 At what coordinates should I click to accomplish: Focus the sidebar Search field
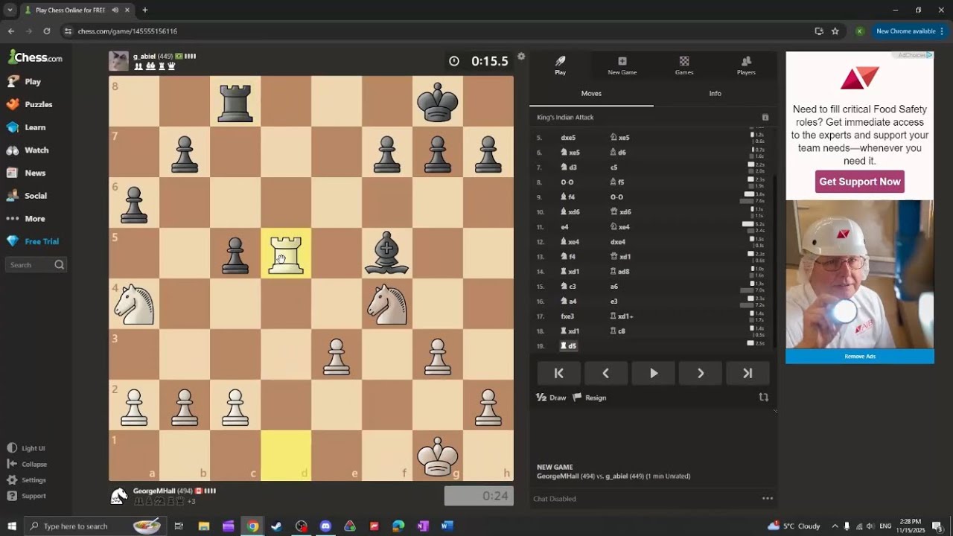36,264
